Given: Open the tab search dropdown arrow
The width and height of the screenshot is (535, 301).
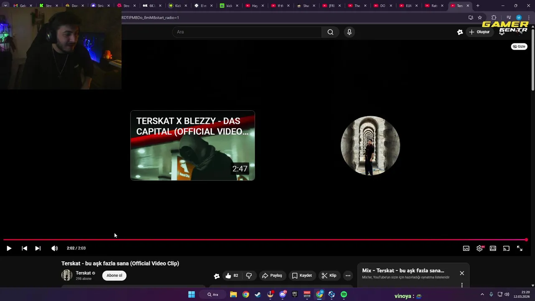Looking at the screenshot, I should click(x=5, y=6).
